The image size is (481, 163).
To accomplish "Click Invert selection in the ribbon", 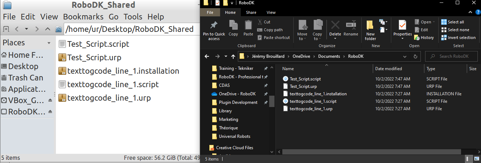I will (x=458, y=38).
